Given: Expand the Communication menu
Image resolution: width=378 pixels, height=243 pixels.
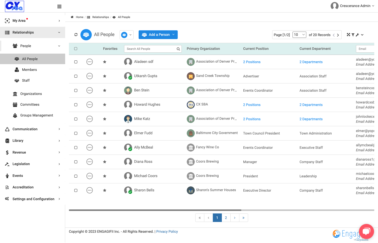Looking at the screenshot, I should pos(33,129).
